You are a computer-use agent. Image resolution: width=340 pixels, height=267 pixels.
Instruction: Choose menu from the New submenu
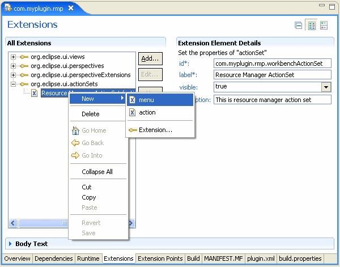(x=160, y=100)
